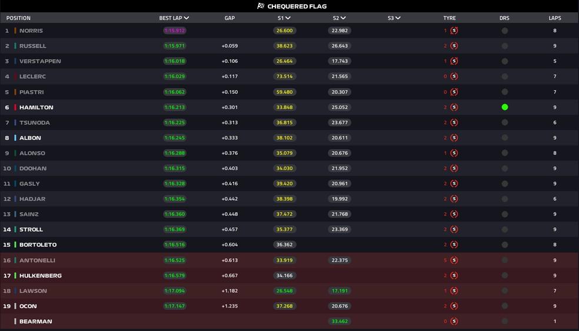Image resolution: width=579 pixels, height=331 pixels.
Task: Click Tsunoda's soft tyre icon
Action: coord(454,122)
